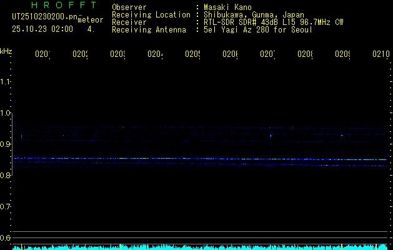Click the 0209 time axis label

pos(343,54)
